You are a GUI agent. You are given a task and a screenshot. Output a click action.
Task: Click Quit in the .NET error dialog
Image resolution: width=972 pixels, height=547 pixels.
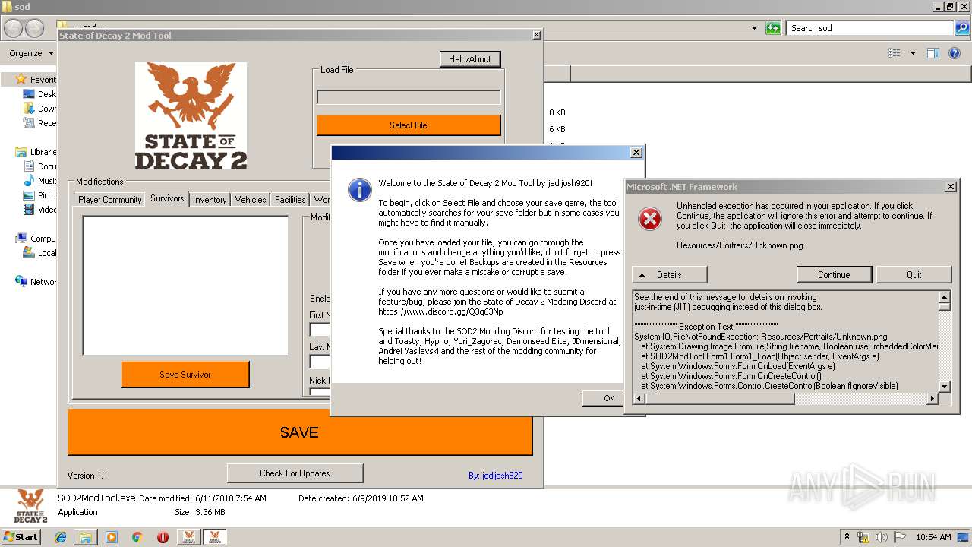click(914, 275)
